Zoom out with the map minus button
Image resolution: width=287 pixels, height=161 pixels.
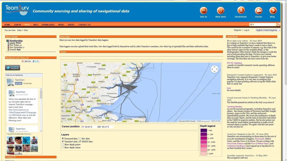(x=64, y=110)
